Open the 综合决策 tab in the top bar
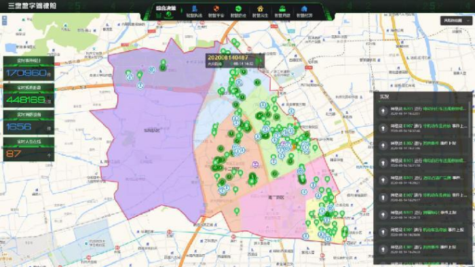The height and width of the screenshot is (267, 475). pos(166,8)
